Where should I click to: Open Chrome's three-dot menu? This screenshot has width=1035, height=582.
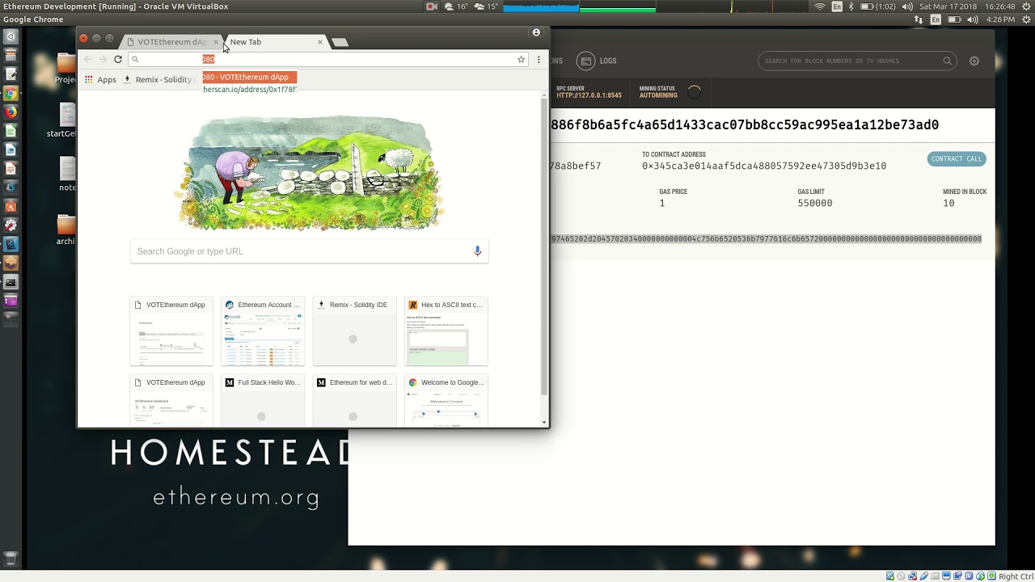(x=539, y=59)
